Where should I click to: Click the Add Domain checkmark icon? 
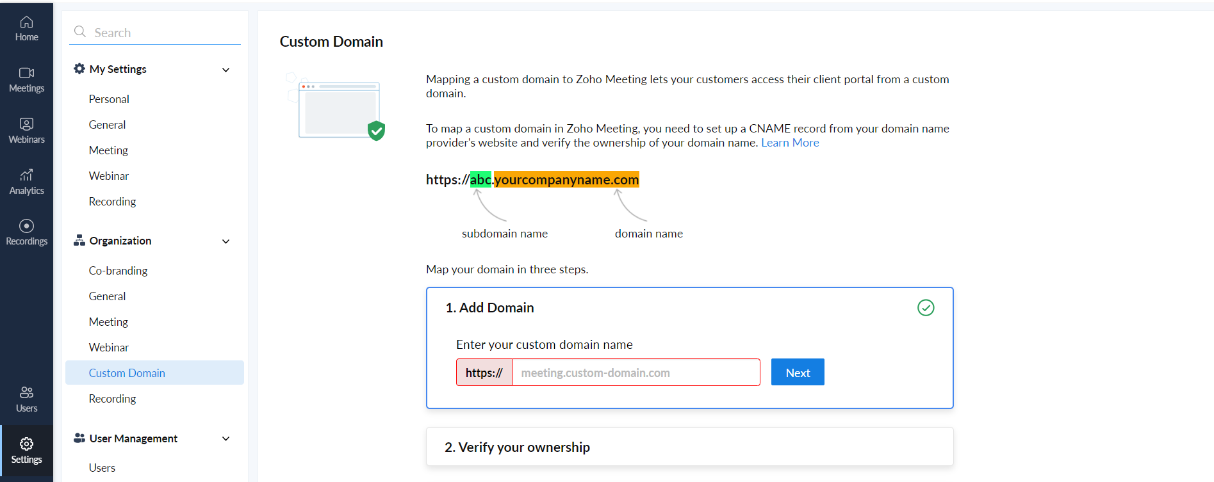[x=926, y=308]
